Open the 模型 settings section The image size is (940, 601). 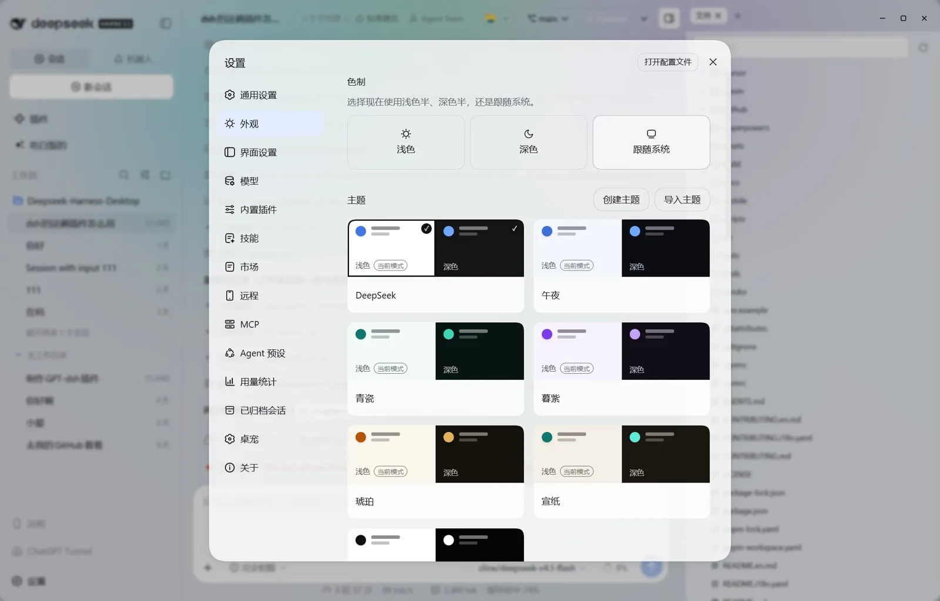tap(270, 181)
